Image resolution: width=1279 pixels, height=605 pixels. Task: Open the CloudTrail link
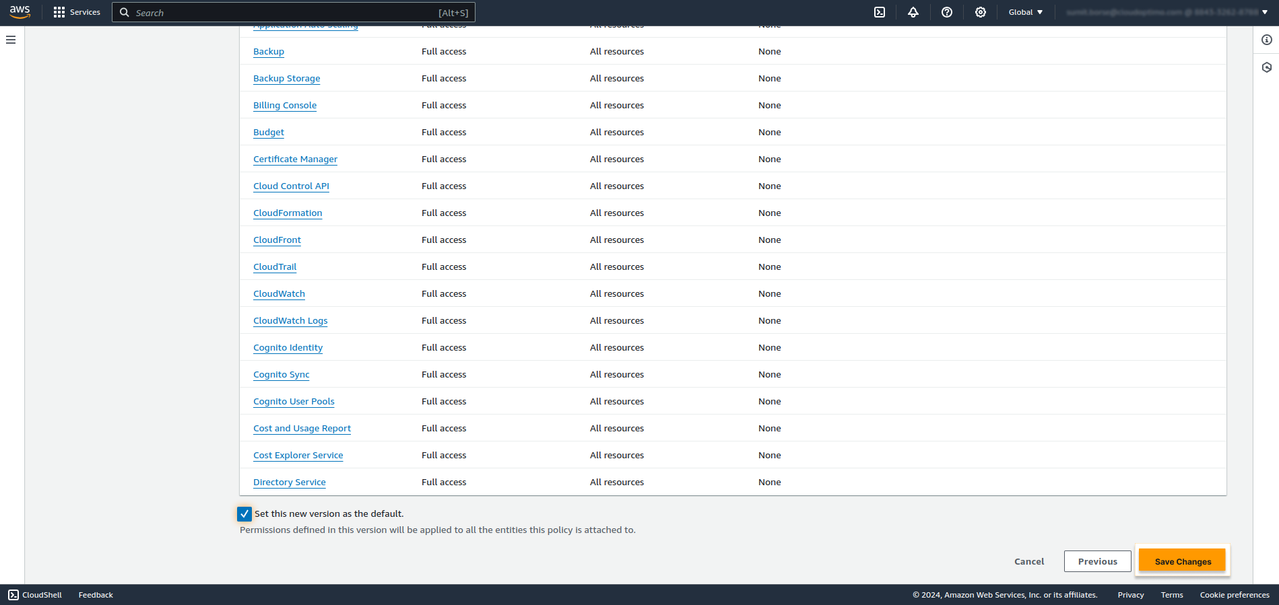tap(275, 266)
